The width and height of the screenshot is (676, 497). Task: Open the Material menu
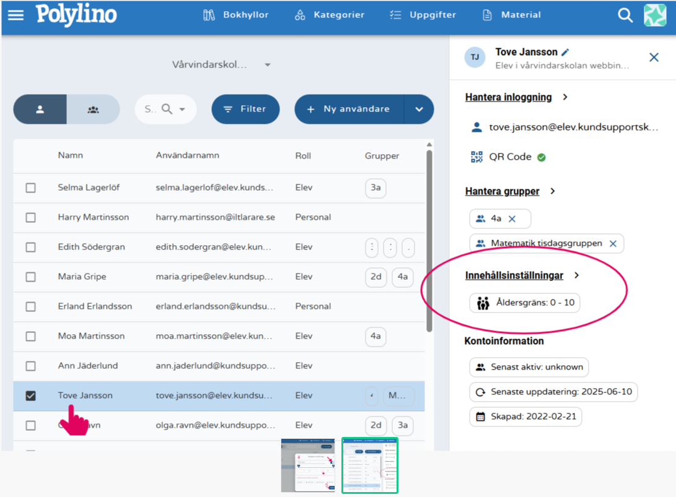511,15
